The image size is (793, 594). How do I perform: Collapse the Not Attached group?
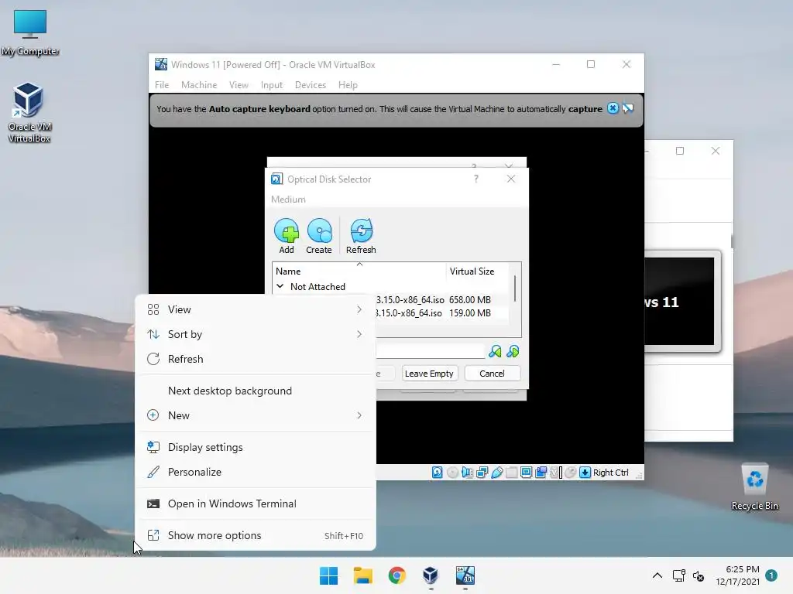(280, 286)
